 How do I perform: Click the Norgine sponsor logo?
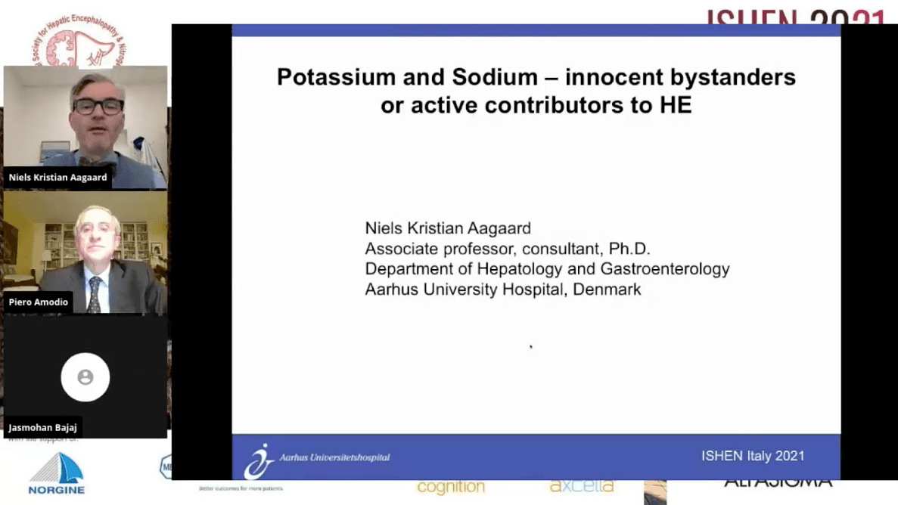pyautogui.click(x=56, y=473)
